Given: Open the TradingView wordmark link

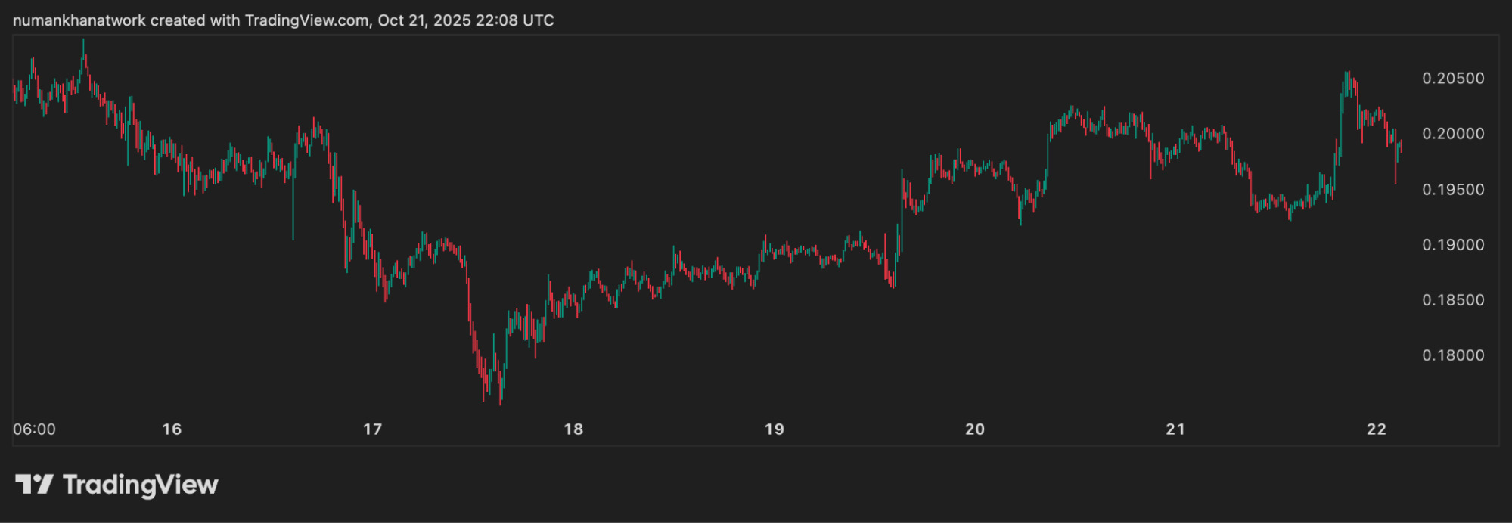Looking at the screenshot, I should coord(141,485).
